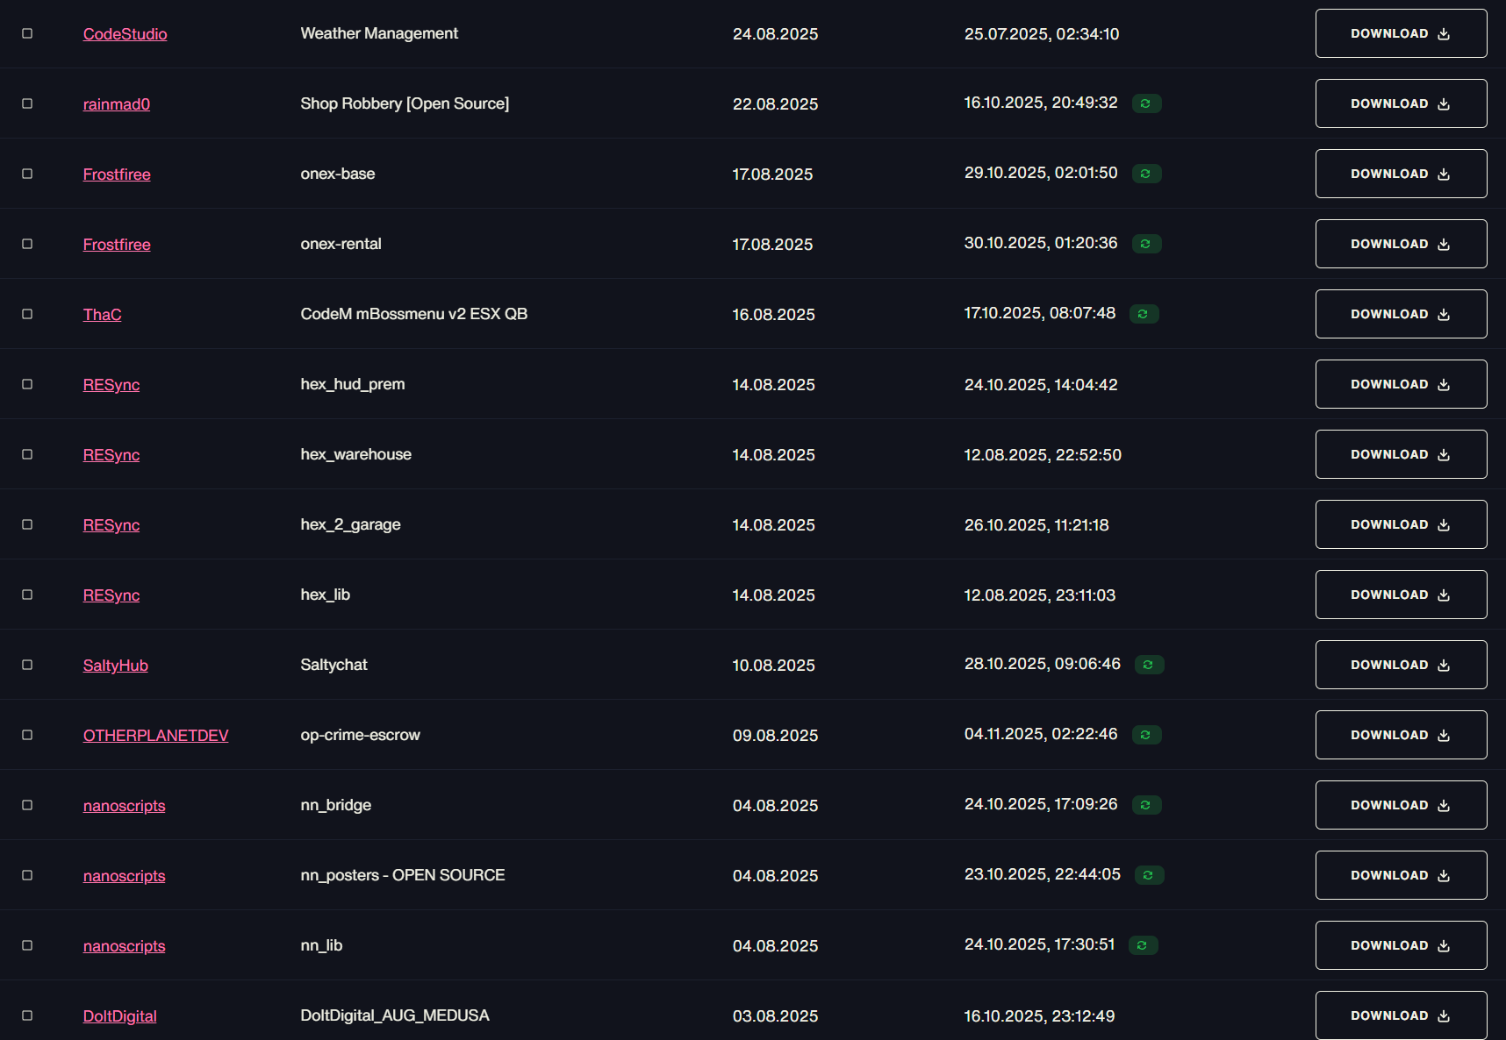Select the hex_warehouse row checkbox

27,454
